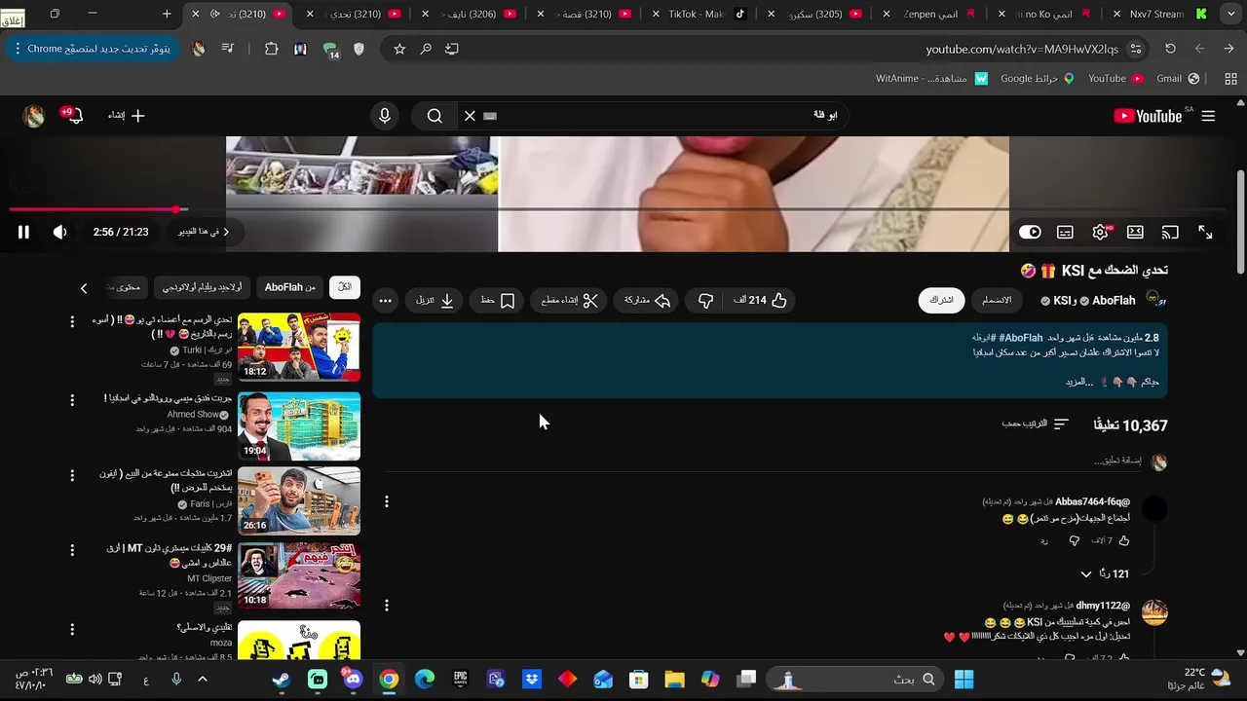
Task: Open the three-dot more actions menu below the video
Action: tap(385, 301)
